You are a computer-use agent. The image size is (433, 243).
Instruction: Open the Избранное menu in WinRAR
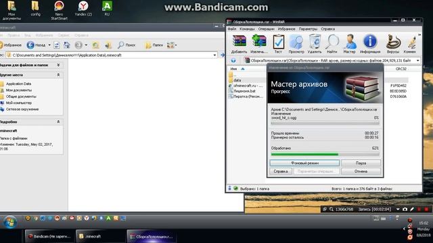coord(286,28)
